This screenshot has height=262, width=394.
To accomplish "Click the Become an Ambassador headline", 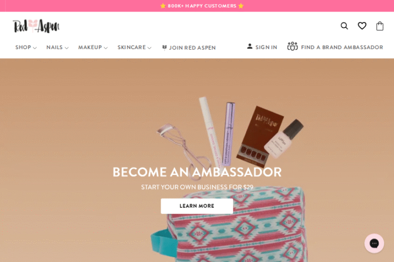I will click(x=197, y=172).
